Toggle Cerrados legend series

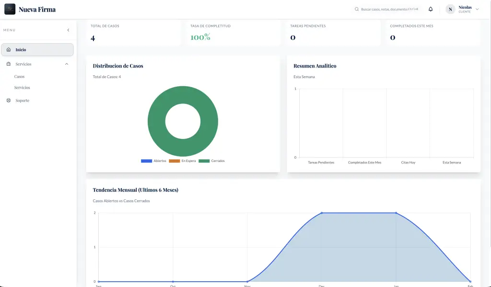coord(211,161)
